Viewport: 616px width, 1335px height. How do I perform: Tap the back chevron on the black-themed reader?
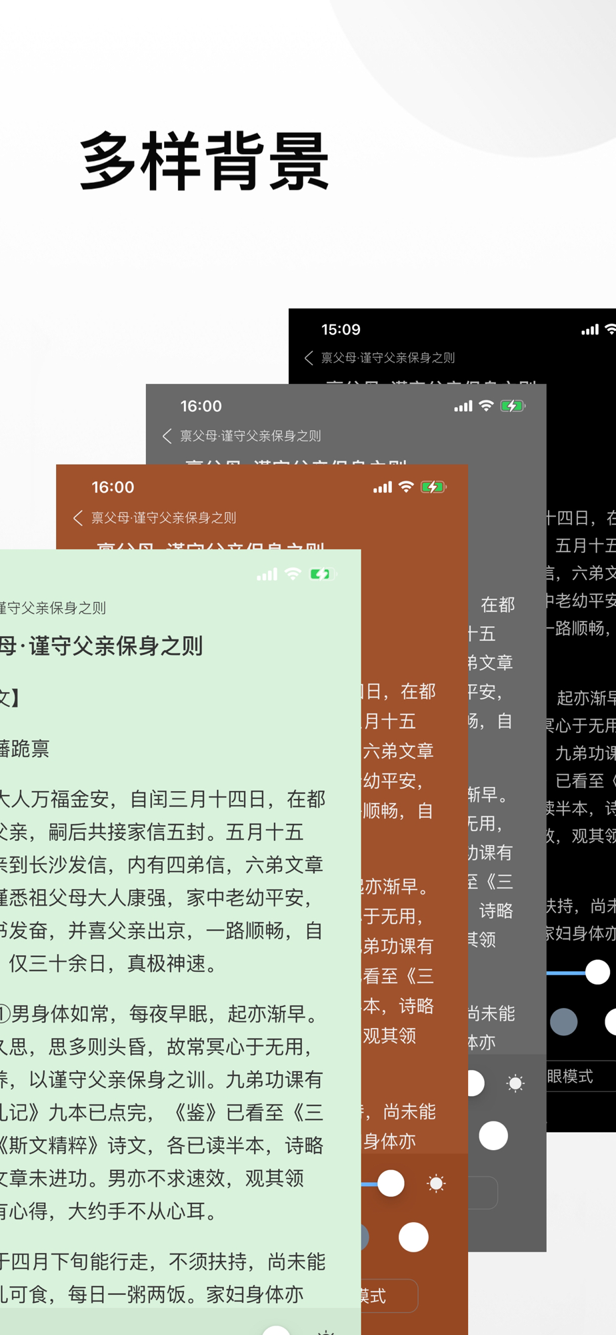point(309,358)
